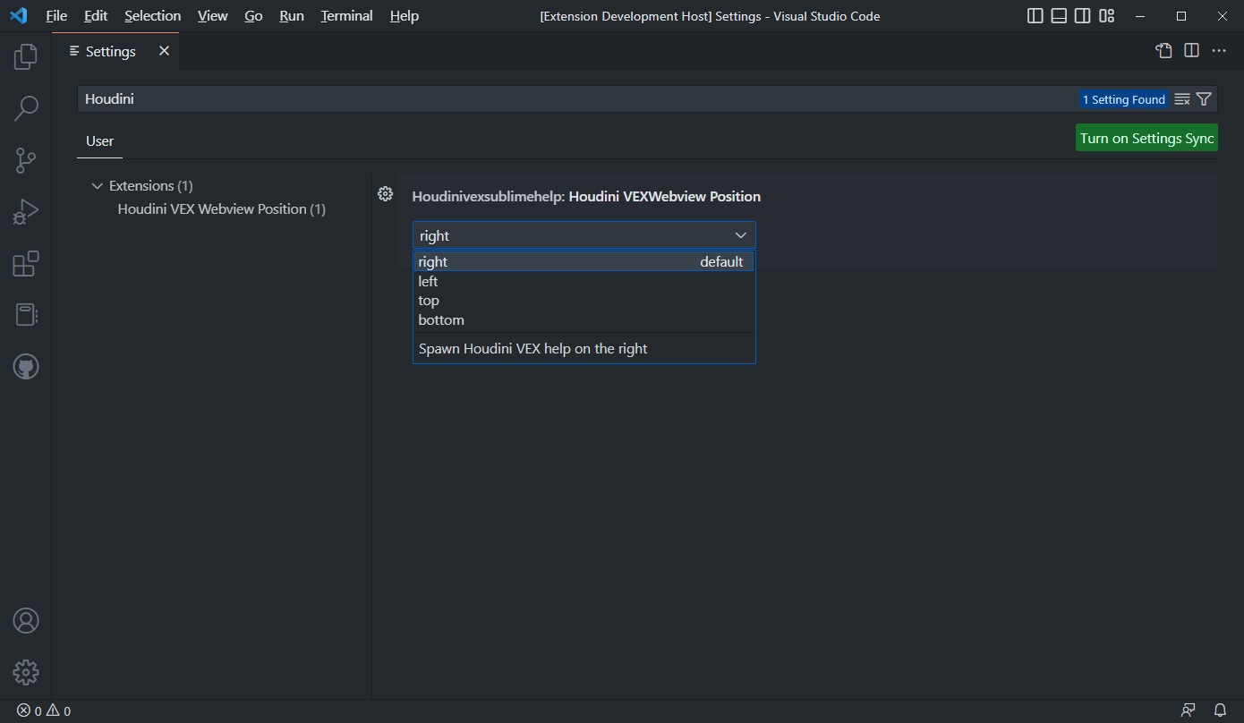Open the Search view in activity bar
Image resolution: width=1244 pixels, height=723 pixels.
[x=26, y=108]
